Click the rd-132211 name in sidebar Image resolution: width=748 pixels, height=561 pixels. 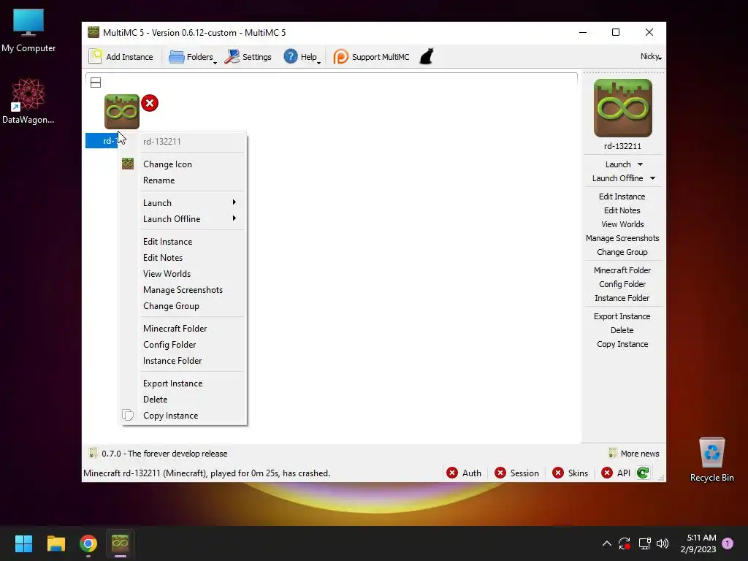(x=622, y=146)
